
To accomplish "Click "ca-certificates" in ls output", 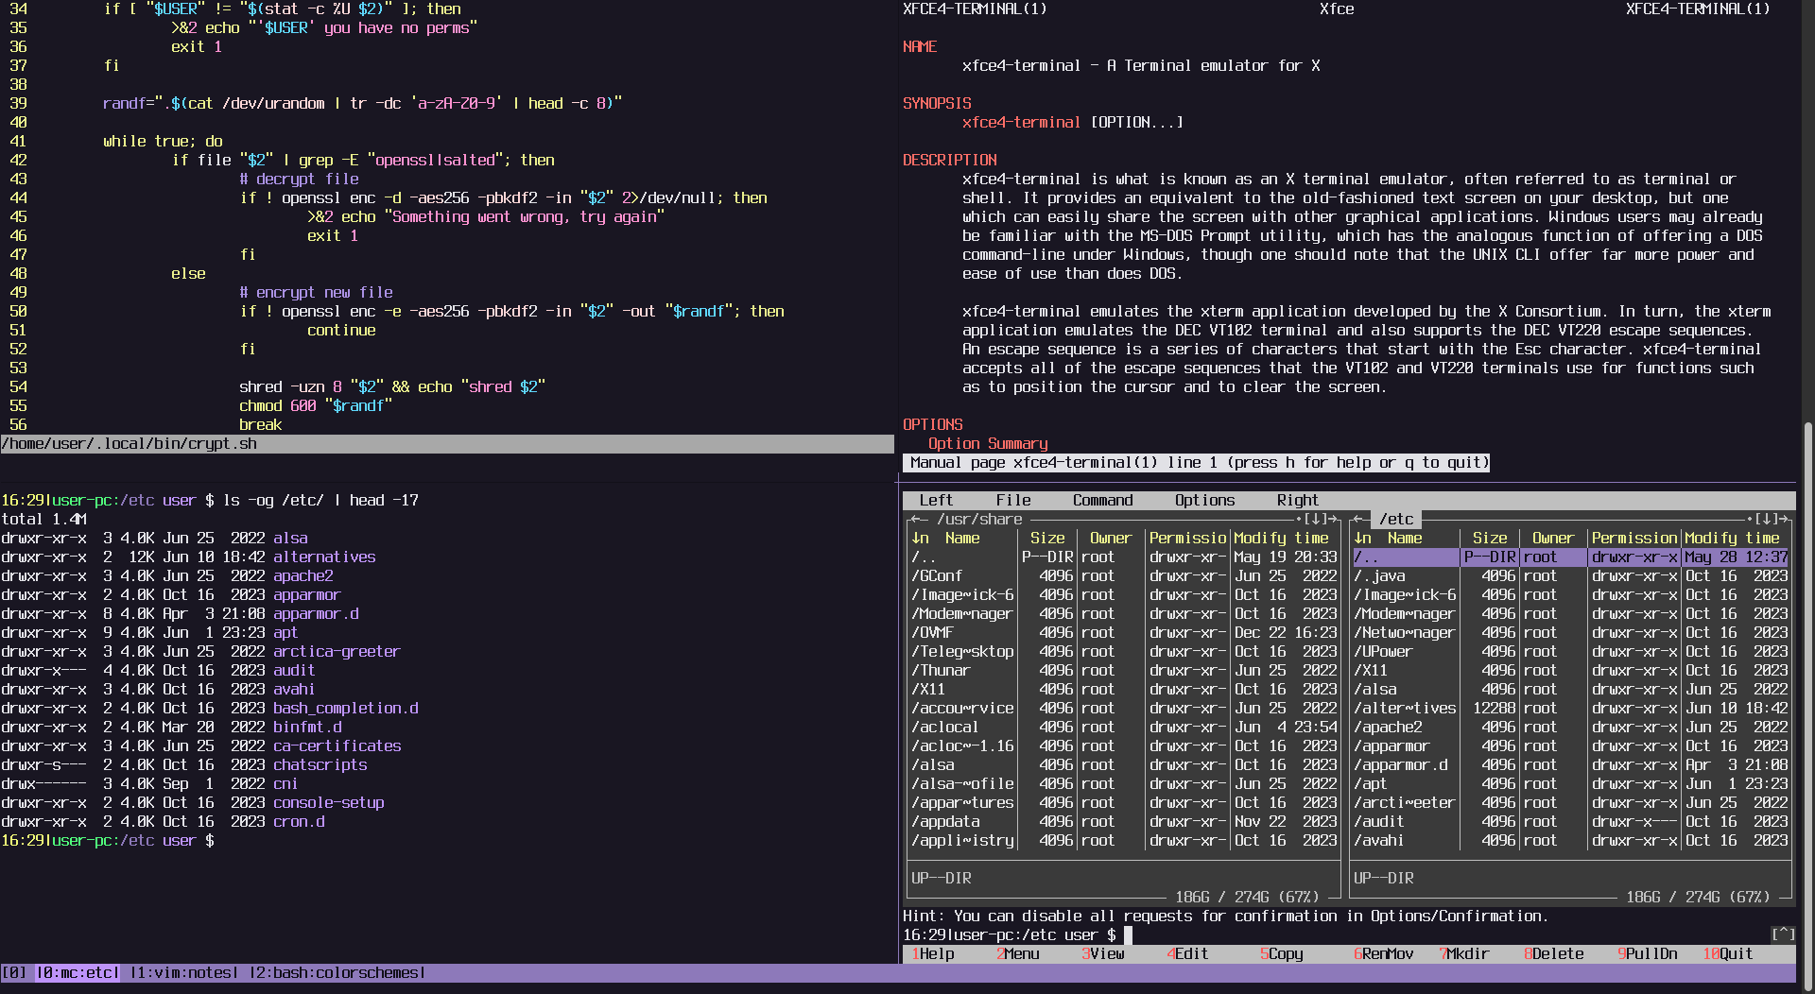I will point(337,745).
